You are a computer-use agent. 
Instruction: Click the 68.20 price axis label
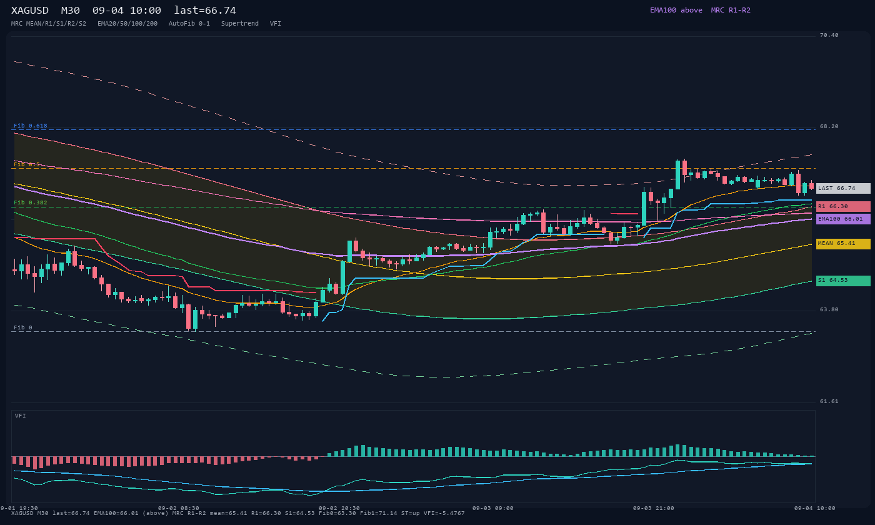click(829, 126)
